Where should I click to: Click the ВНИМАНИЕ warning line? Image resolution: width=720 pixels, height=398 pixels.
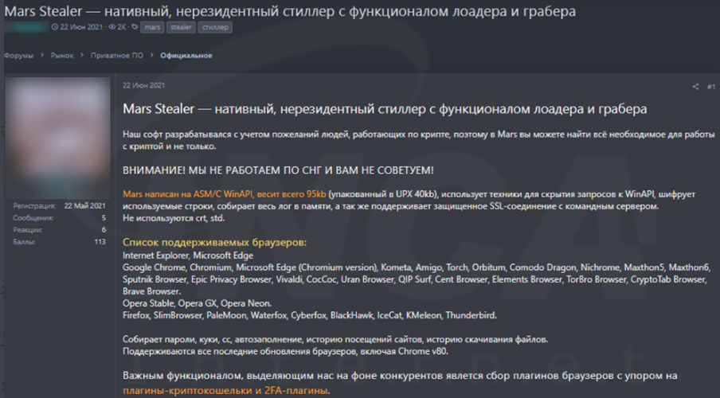point(278,170)
